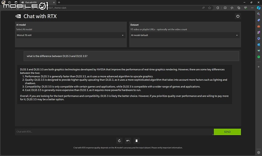The width and height of the screenshot is (262, 156).
Task: Click the "3. Compatibility" answer line
Action: [111, 87]
